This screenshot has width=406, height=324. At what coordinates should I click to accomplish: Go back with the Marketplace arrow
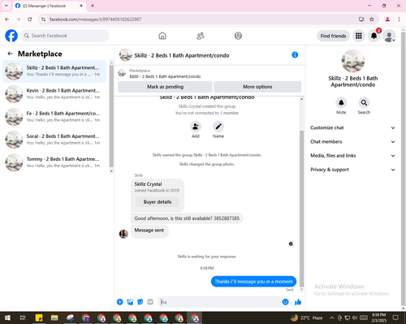(10, 54)
